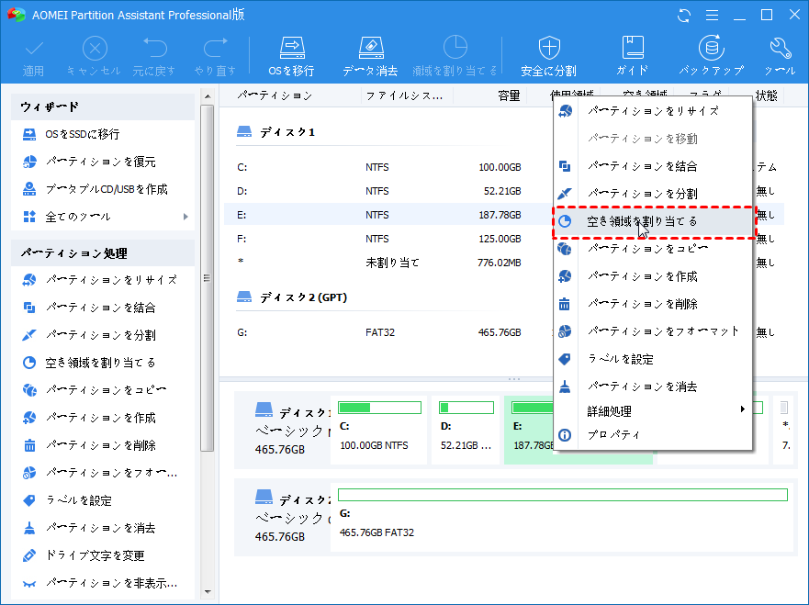Choose パーティションをフォーマット in context menu
Viewport: 809px width, 605px height.
point(653,331)
